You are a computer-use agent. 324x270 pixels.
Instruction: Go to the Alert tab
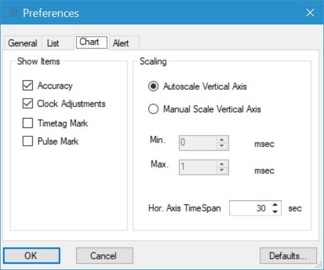[121, 43]
